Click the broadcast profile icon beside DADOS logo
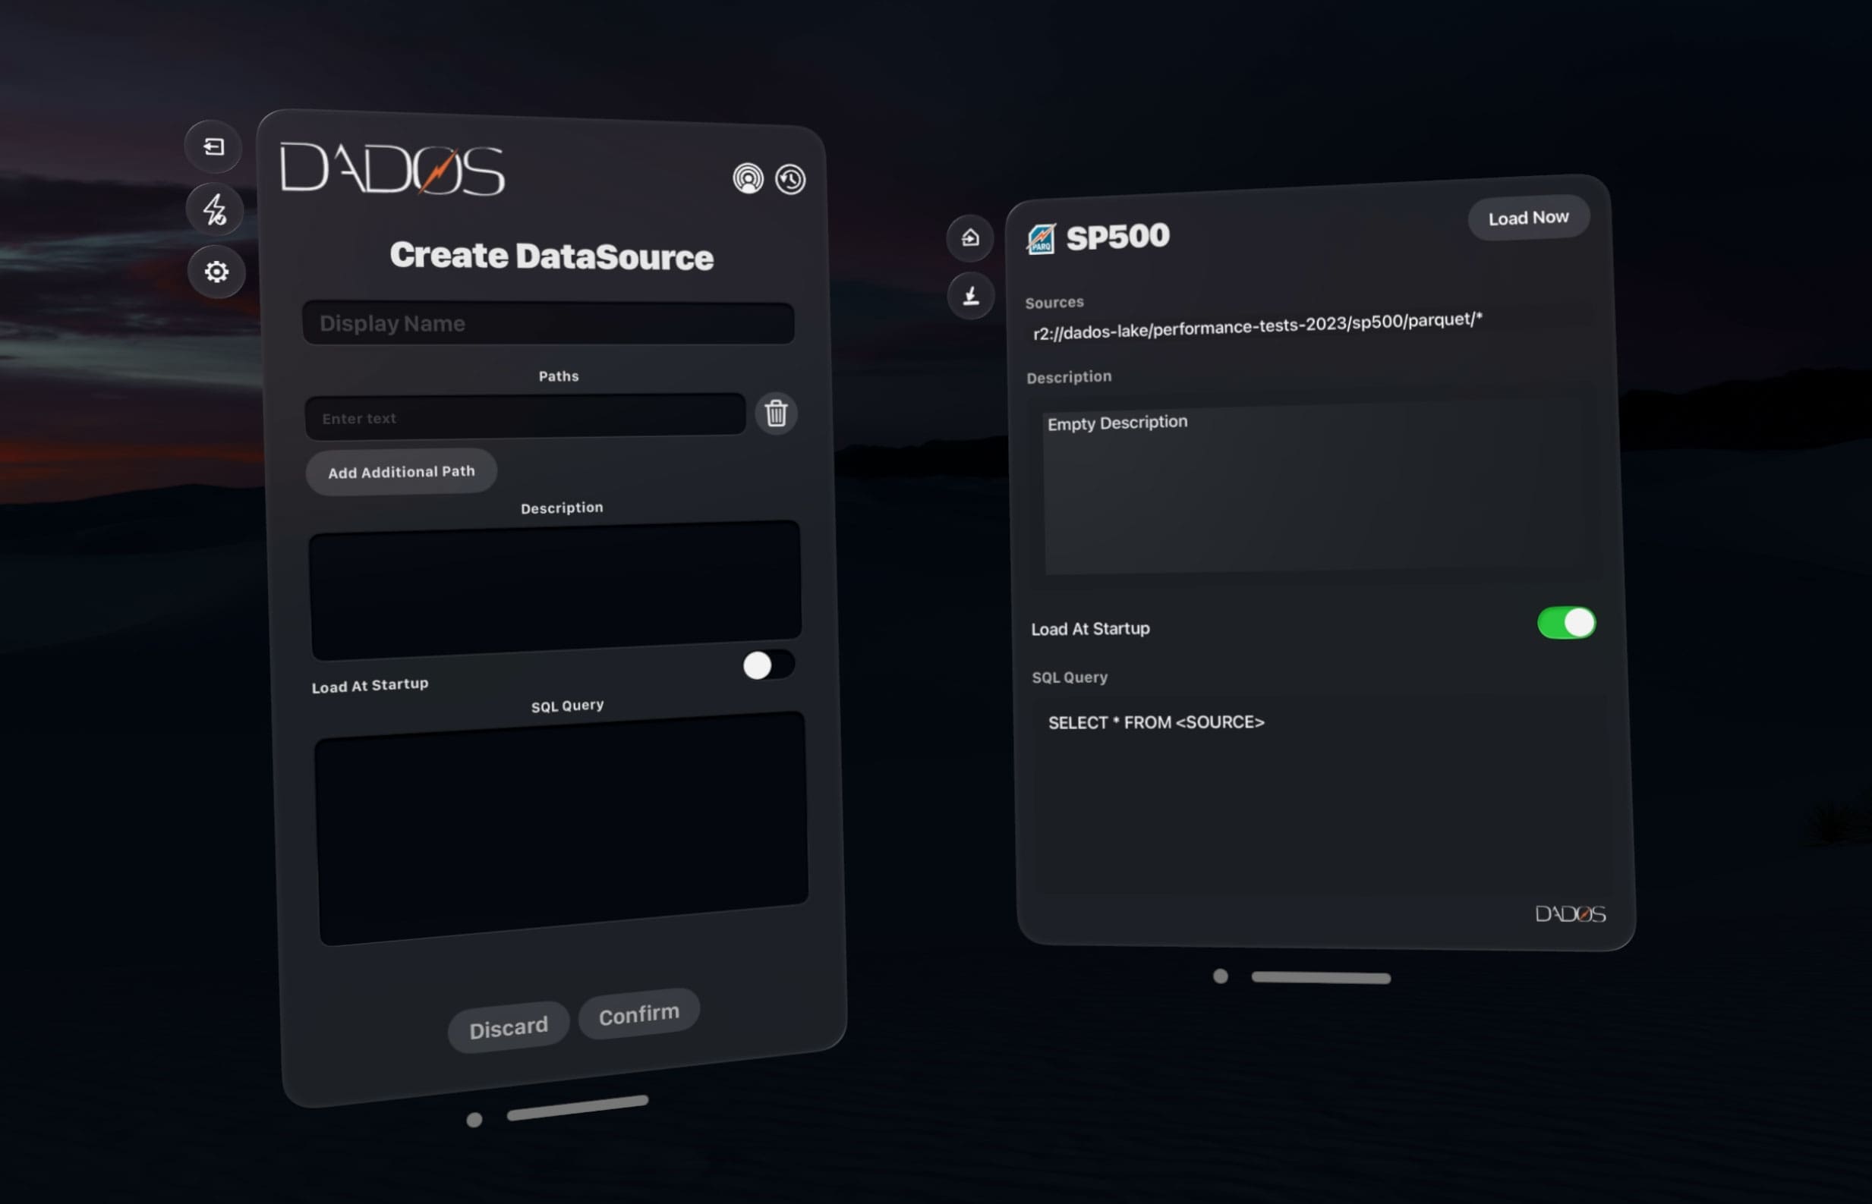This screenshot has height=1204, width=1872. point(748,179)
